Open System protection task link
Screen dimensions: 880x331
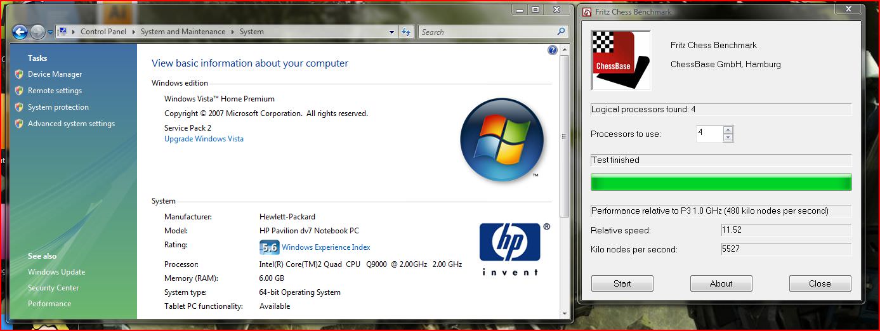58,107
